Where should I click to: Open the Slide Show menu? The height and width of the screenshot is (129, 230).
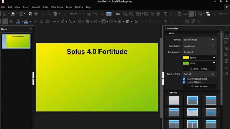tap(57, 7)
